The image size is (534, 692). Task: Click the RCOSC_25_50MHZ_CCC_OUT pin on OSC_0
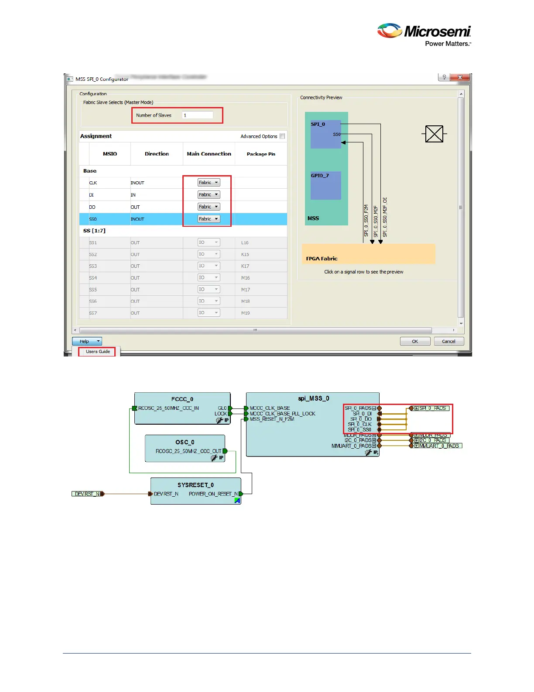[x=225, y=451]
